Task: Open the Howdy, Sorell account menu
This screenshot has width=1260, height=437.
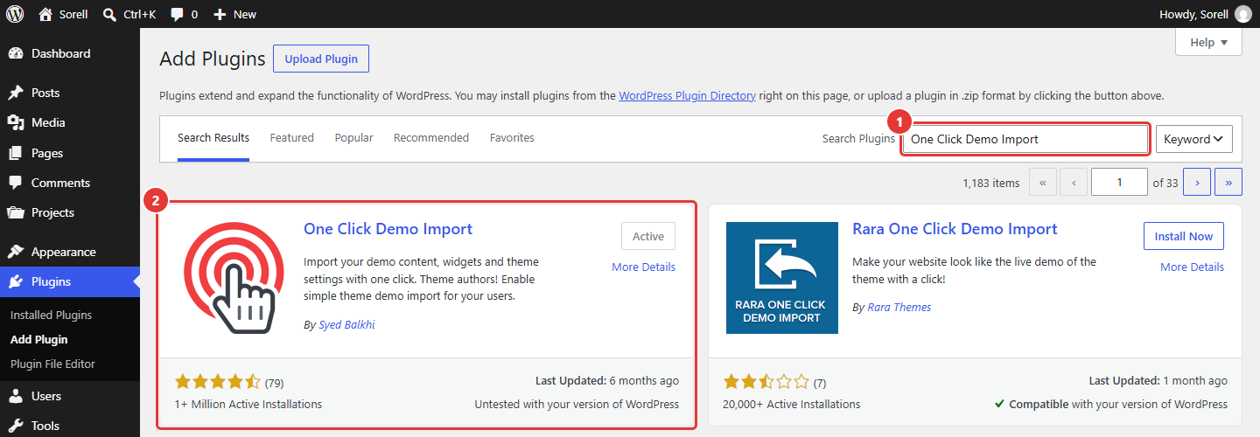Action: coord(1205,14)
